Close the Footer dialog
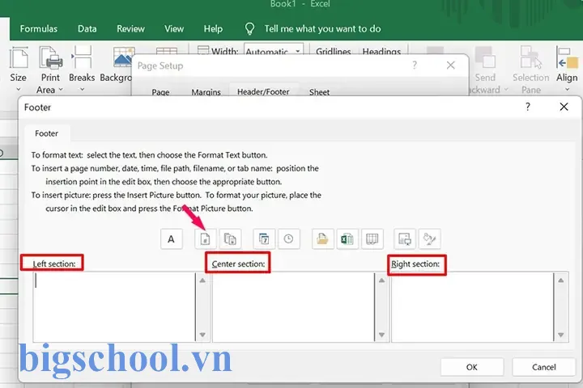Screen dimensions: 583x388 [564, 107]
